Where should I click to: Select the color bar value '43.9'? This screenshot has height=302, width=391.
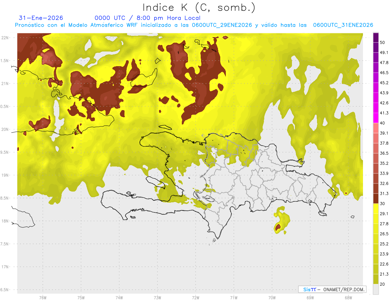(384, 93)
